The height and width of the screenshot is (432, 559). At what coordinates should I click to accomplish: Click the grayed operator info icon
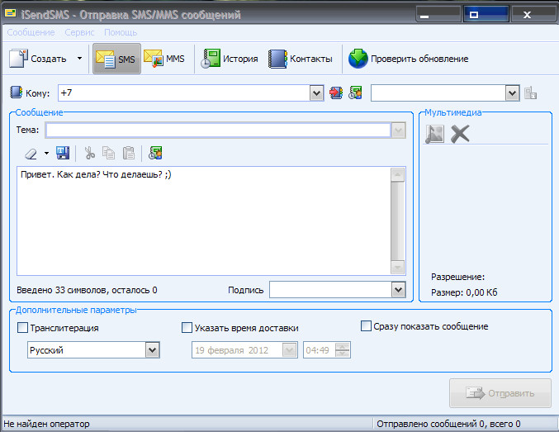pyautogui.click(x=530, y=93)
